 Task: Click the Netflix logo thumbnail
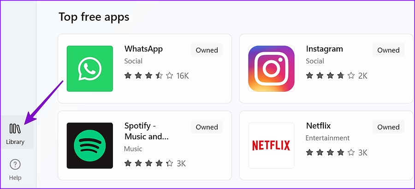pos(271,145)
